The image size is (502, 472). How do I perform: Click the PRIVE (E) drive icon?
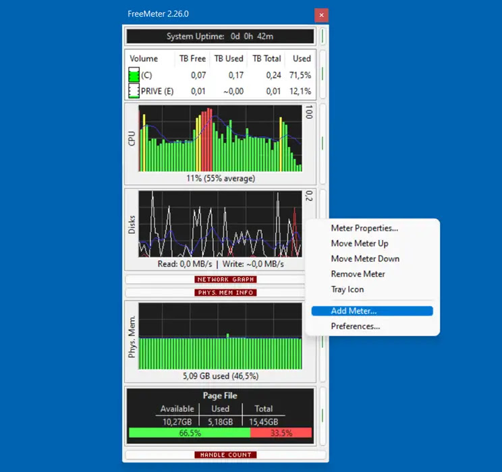(134, 91)
